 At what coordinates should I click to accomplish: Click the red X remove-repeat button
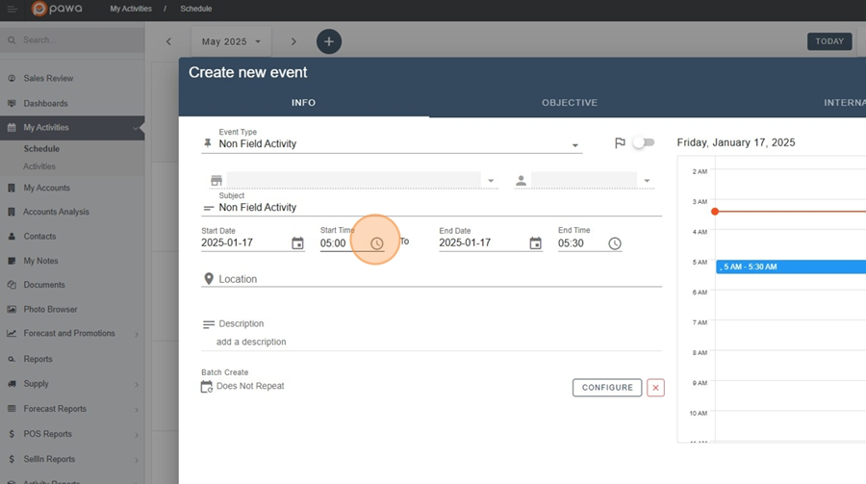click(655, 388)
